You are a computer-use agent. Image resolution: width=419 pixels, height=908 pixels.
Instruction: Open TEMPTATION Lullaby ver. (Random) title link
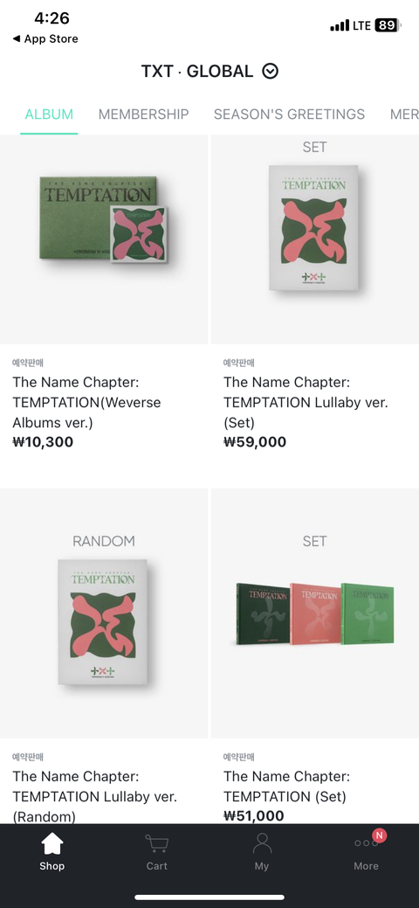(95, 796)
